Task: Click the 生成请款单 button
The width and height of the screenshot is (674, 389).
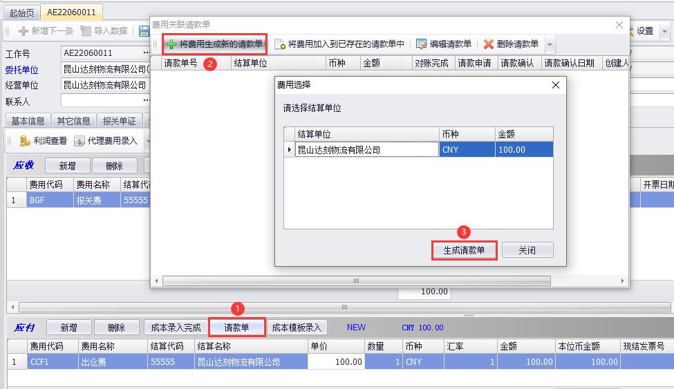Action: (x=464, y=250)
